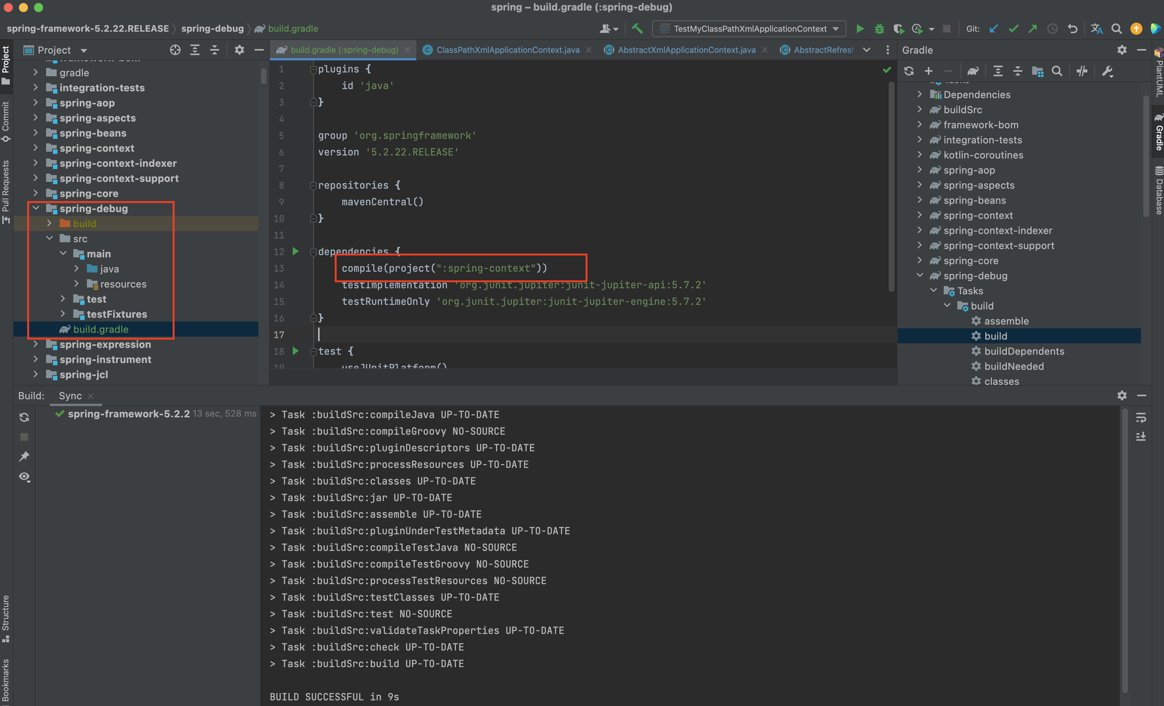Reload all Gradle projects icon
This screenshot has width=1164, height=706.
click(x=909, y=71)
